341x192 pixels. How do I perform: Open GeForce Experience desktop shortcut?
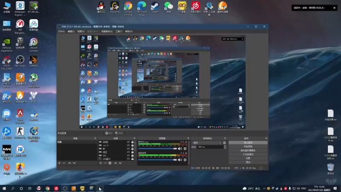[6, 45]
